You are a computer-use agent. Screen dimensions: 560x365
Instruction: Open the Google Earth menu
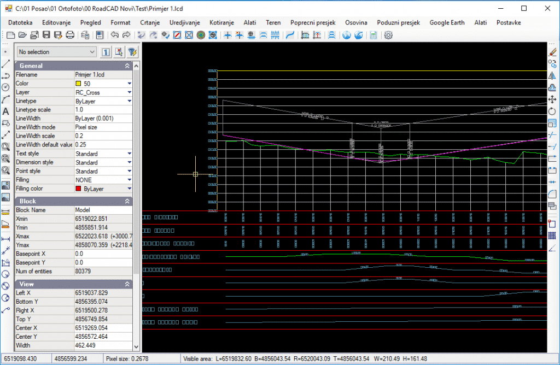[x=447, y=22]
